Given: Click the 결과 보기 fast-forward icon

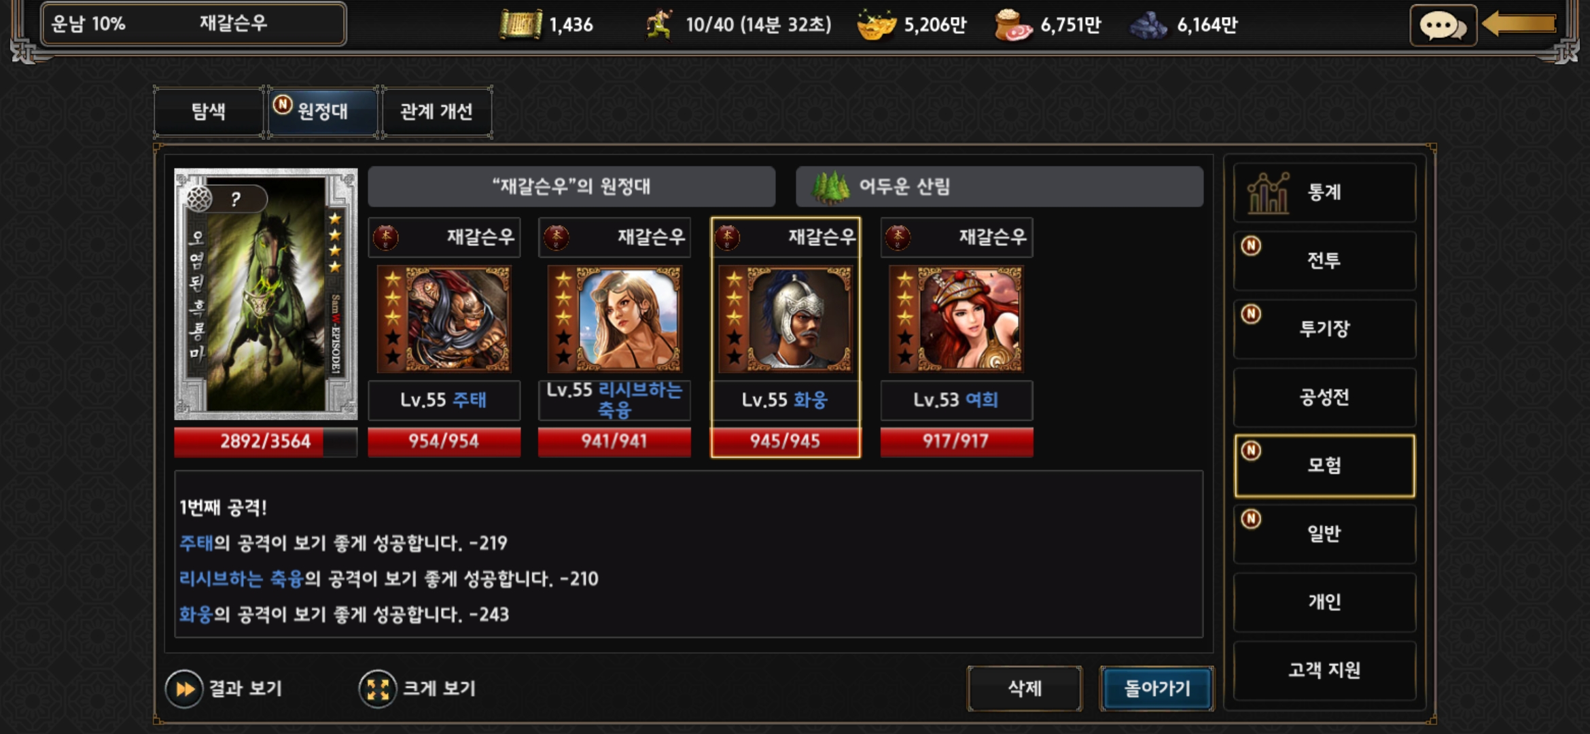Looking at the screenshot, I should tap(184, 689).
